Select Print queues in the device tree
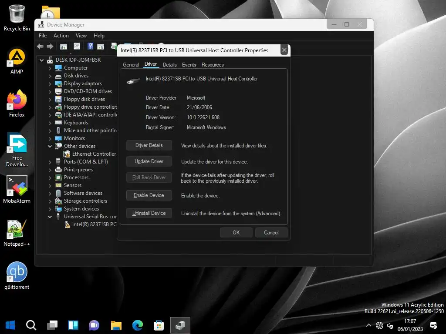This screenshot has width=446, height=334. pos(78,170)
